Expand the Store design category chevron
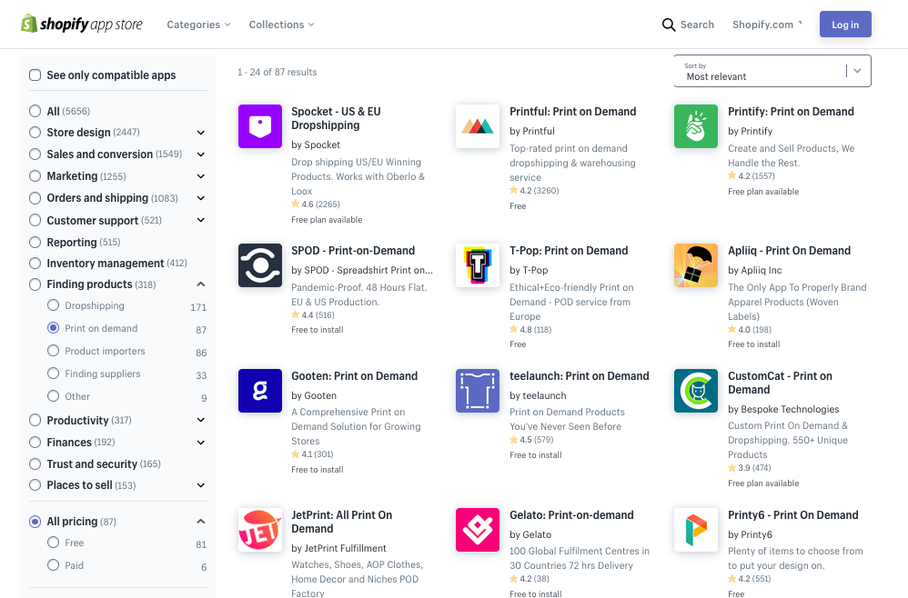 pyautogui.click(x=201, y=133)
